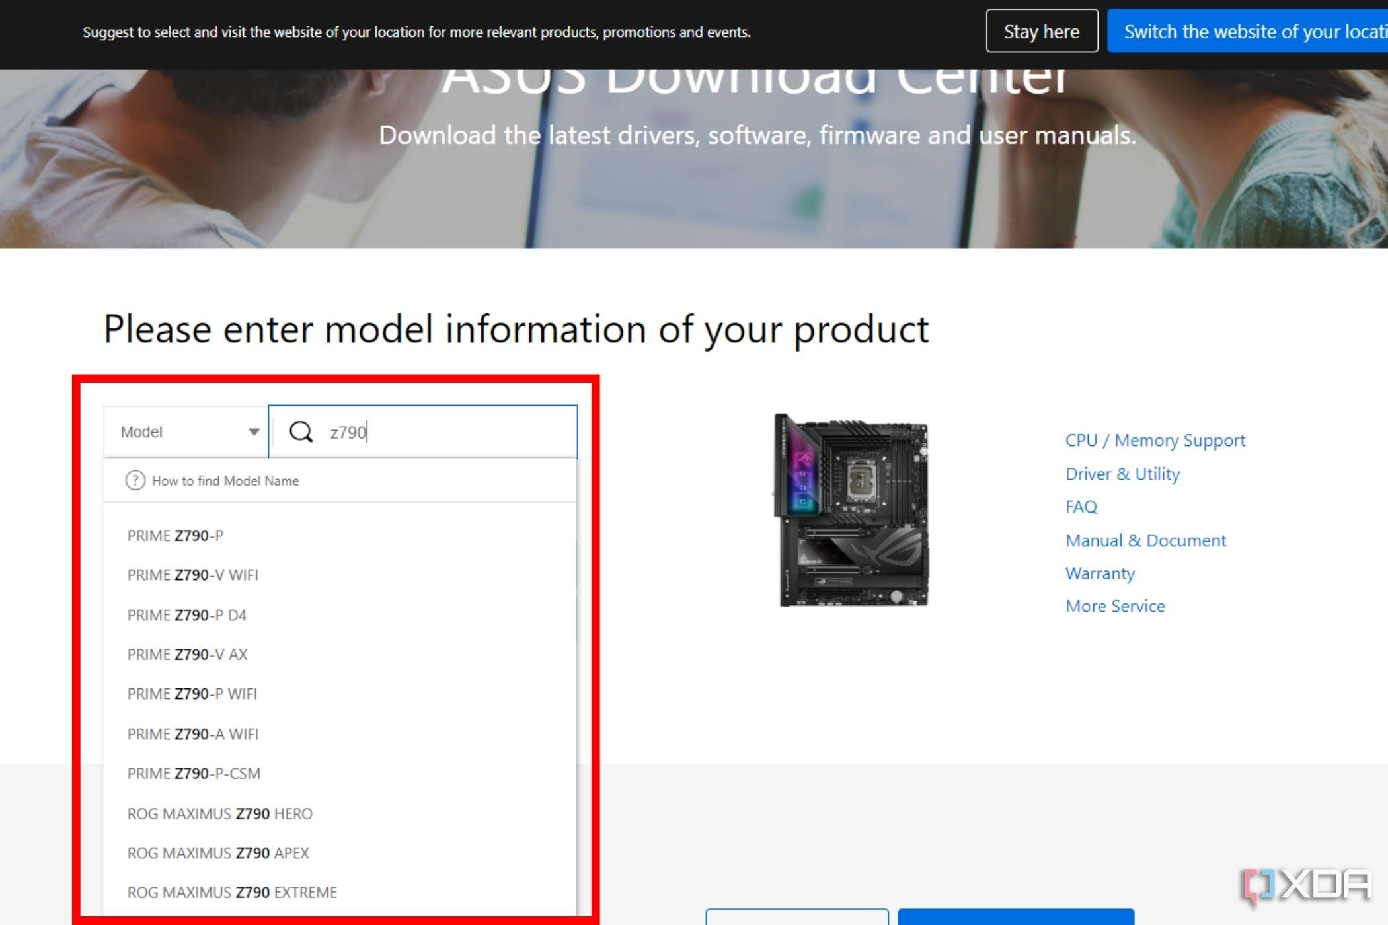Switch the website of your location
The width and height of the screenshot is (1388, 925).
(x=1248, y=31)
